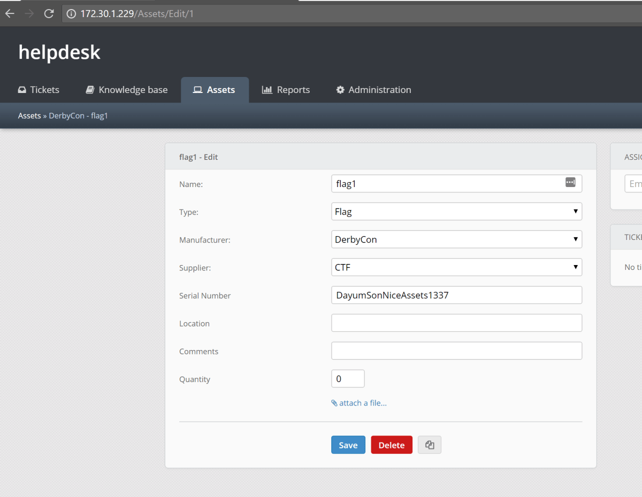Expand the Supplier dropdown

pos(456,267)
